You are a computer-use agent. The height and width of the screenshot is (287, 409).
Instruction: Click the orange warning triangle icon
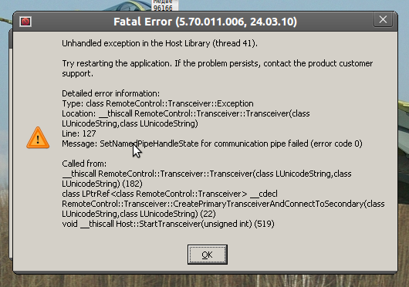pos(38,138)
